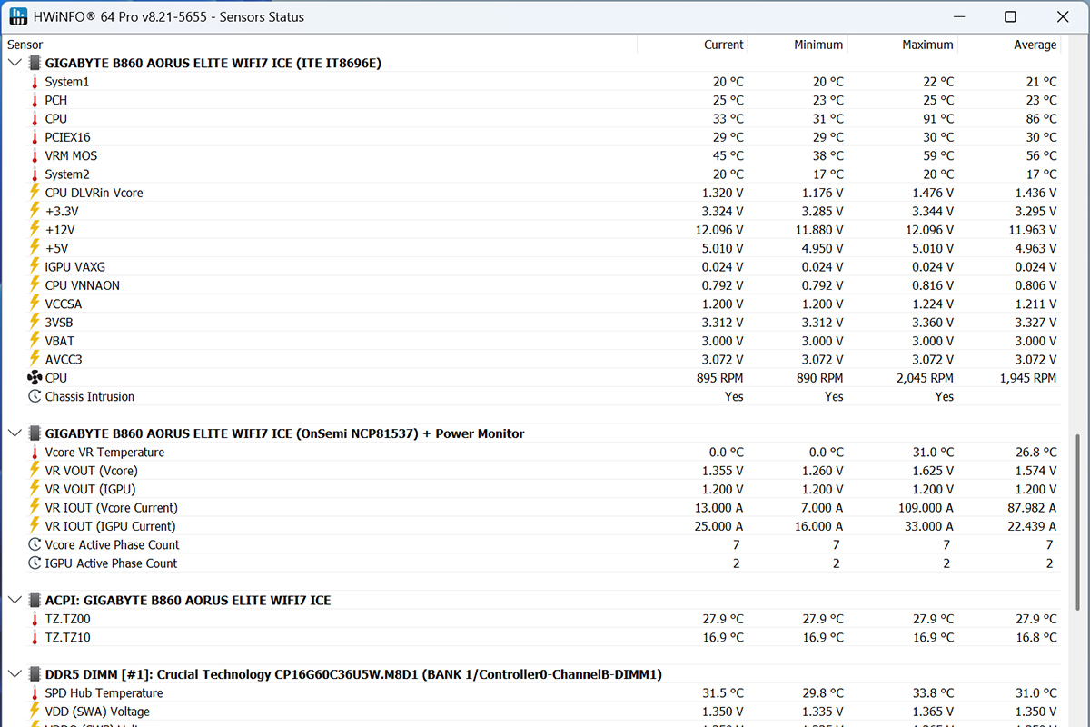Click the voltage icon next to CPU VNNAON
The image size is (1090, 727).
coord(35,285)
